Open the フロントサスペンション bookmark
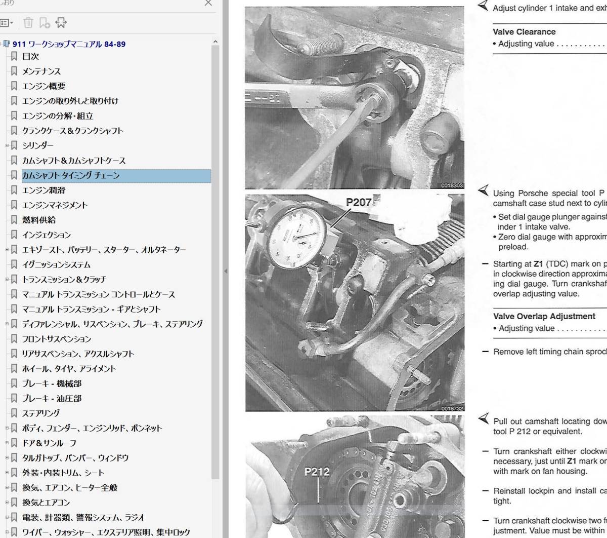 [57, 339]
